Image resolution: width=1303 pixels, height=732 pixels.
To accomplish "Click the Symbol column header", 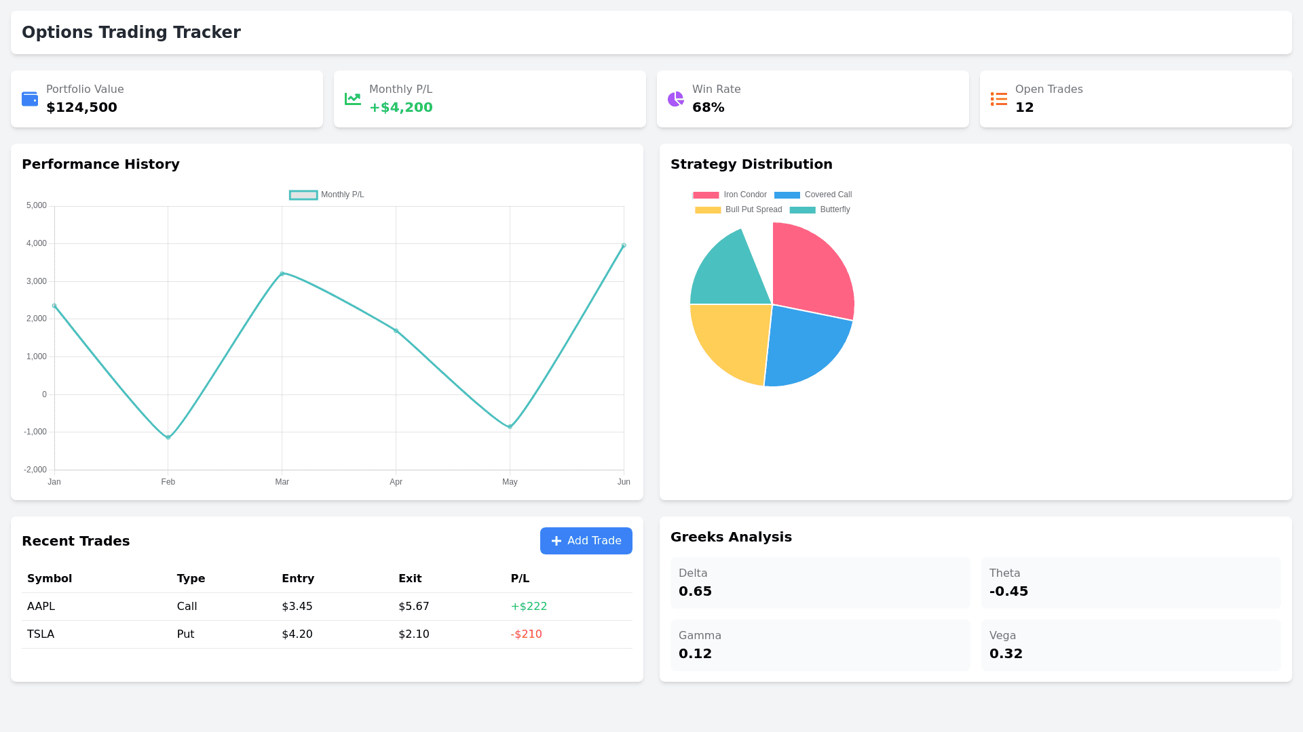I will 50,579.
